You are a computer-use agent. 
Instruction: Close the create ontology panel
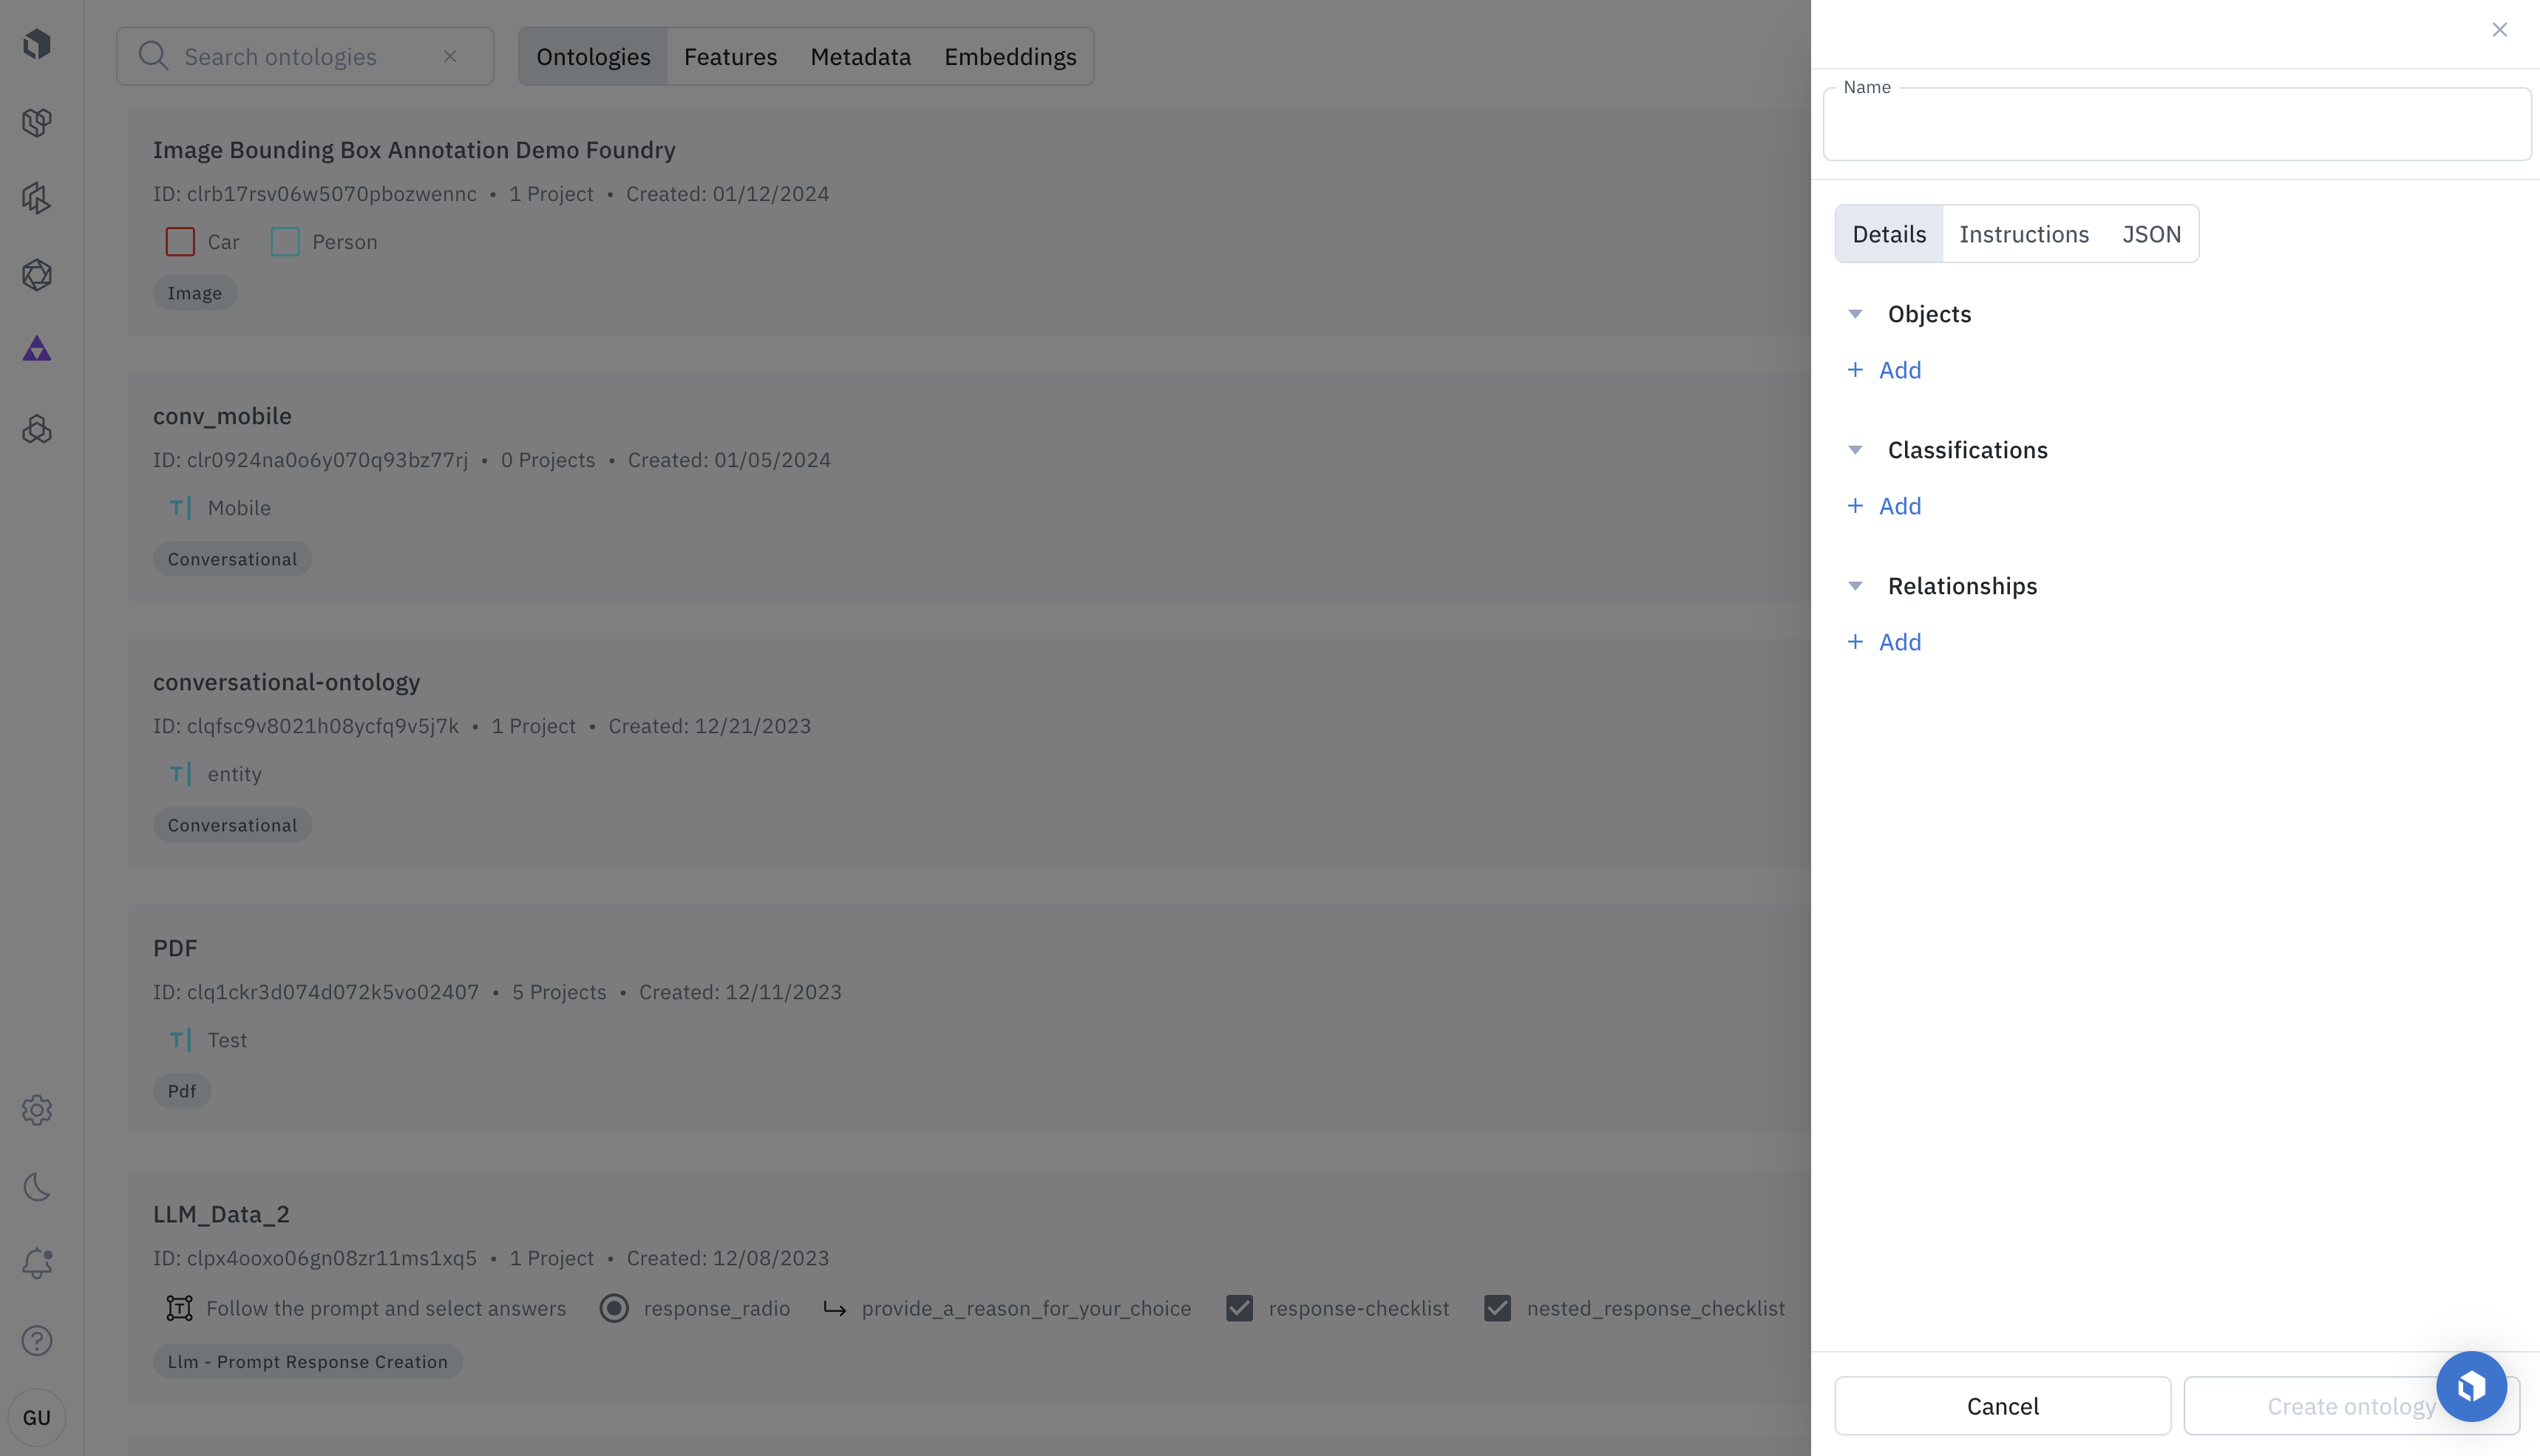point(2499,30)
